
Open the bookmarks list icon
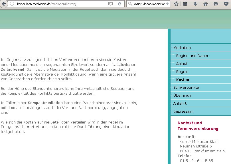185,4
